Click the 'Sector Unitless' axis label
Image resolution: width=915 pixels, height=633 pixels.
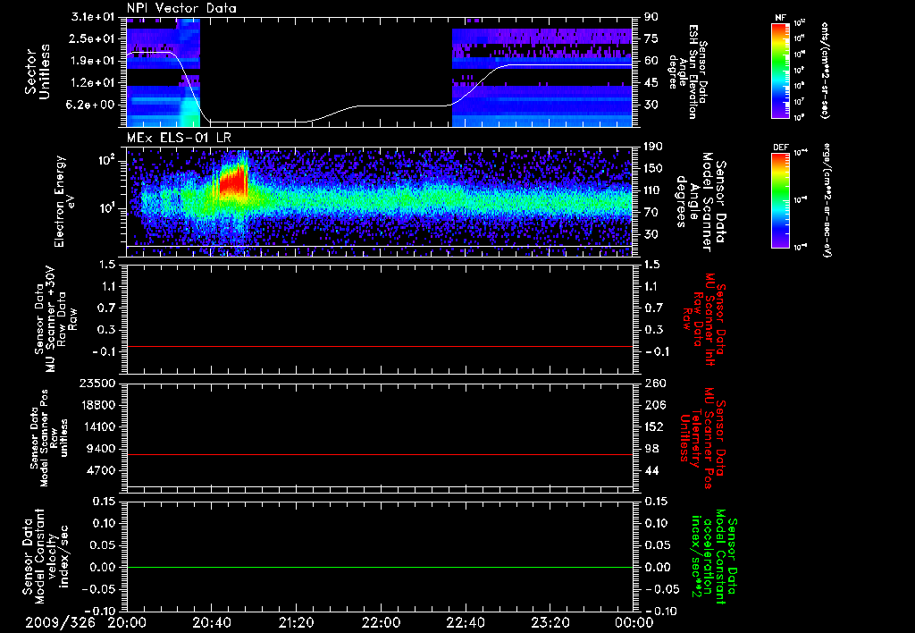point(38,72)
